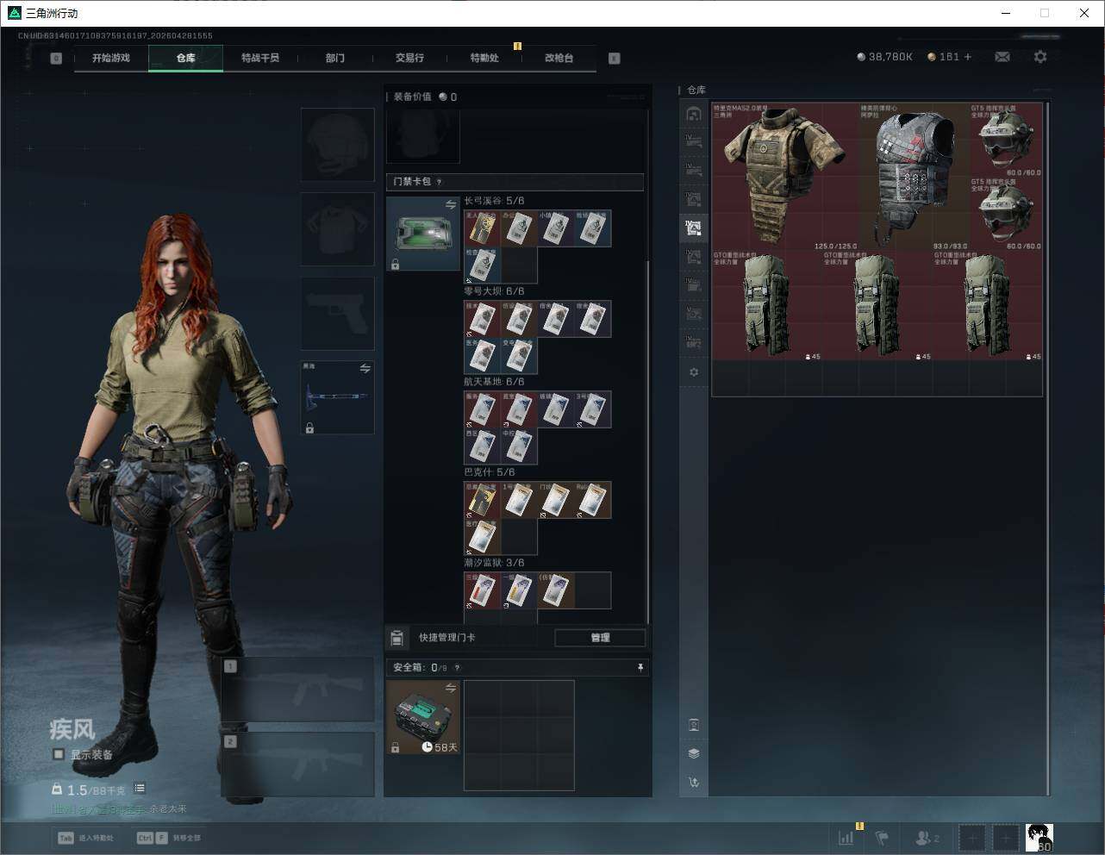Select the safe box with 58天 timer
This screenshot has width=1105, height=855.
[x=422, y=717]
